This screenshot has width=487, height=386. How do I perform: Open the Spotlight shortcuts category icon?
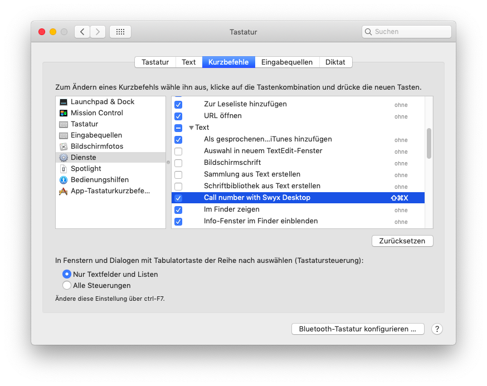(64, 169)
